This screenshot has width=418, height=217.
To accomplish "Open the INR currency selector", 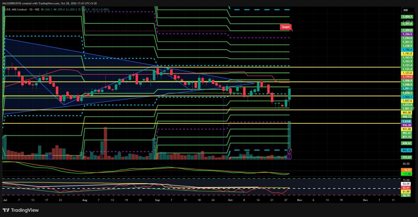I will 408,10.
